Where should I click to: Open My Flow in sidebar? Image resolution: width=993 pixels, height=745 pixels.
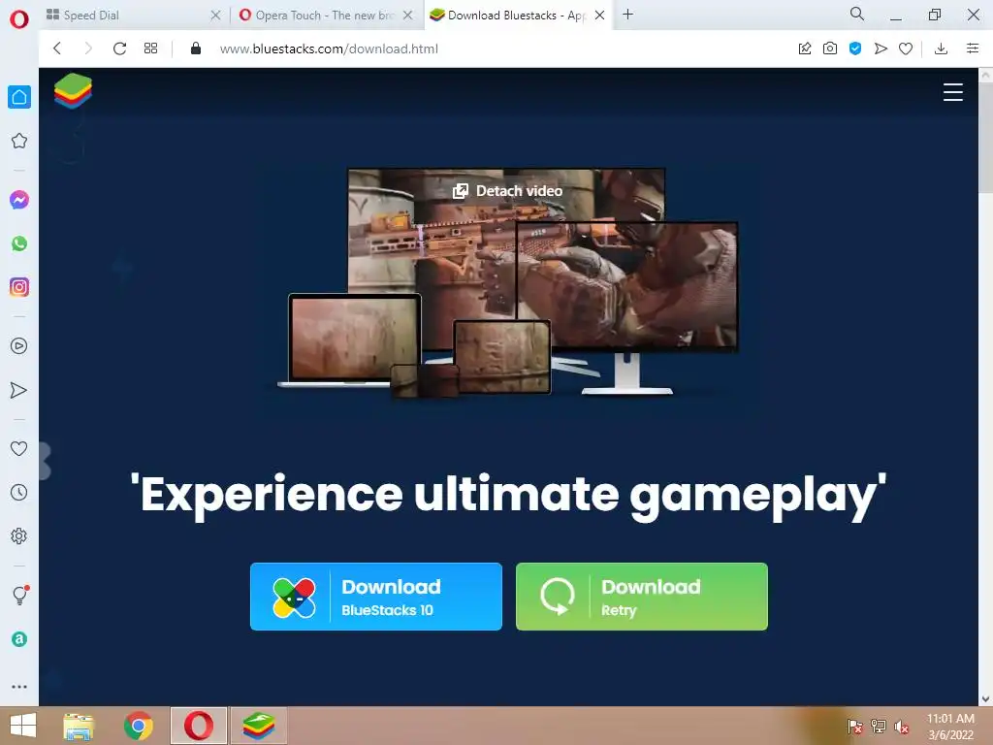19,390
